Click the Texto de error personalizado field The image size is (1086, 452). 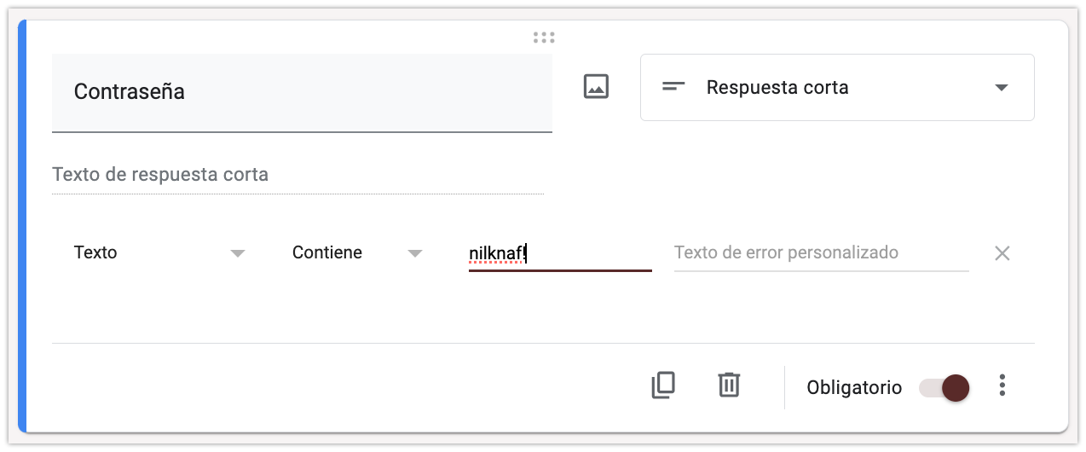(x=821, y=253)
